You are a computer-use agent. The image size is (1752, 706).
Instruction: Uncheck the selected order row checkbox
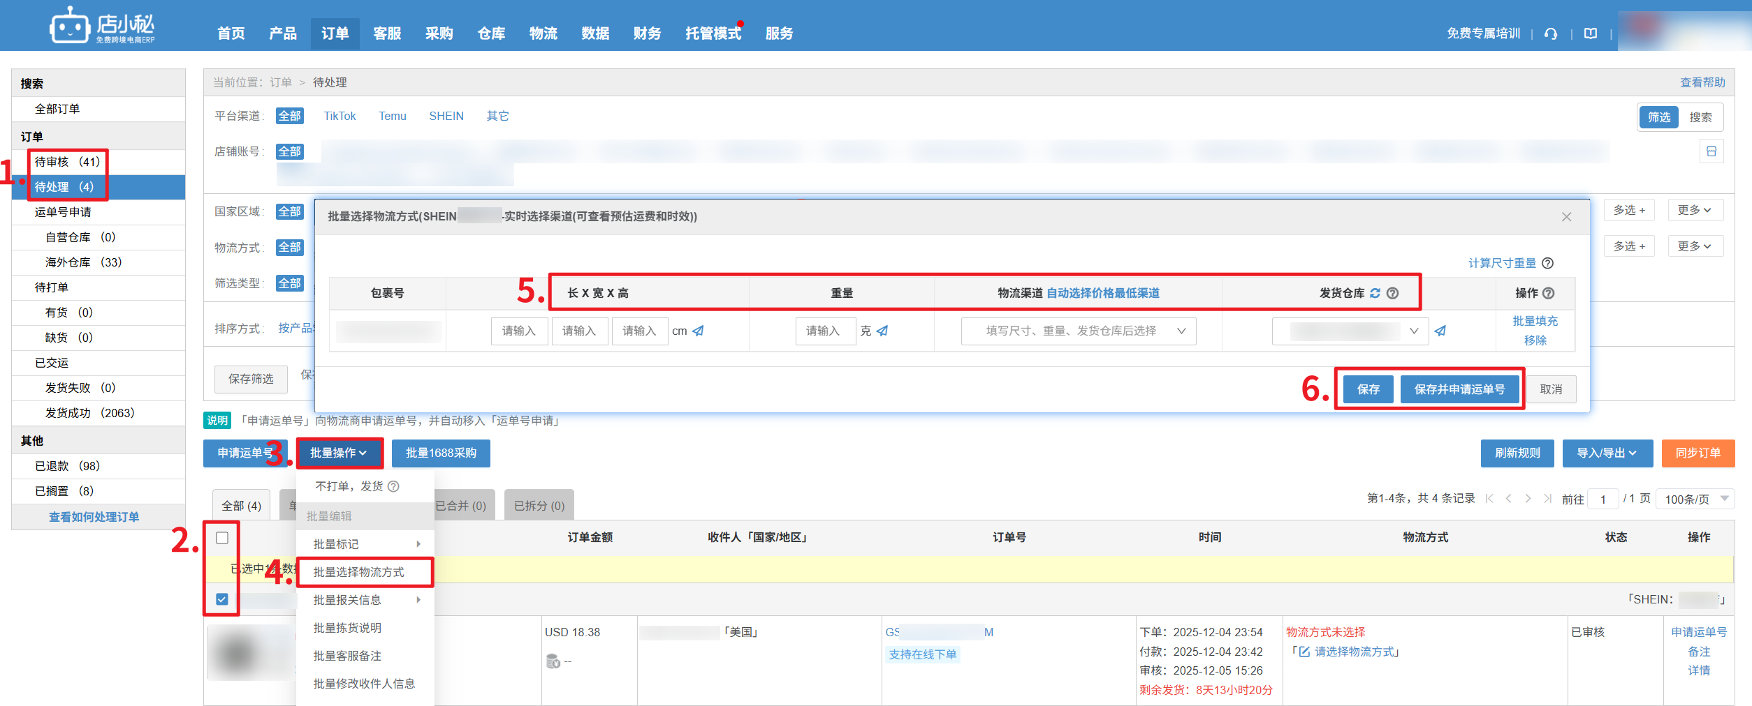(x=222, y=599)
